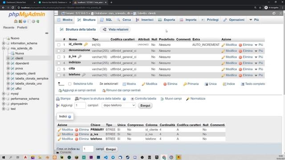Click the phpMyAdmin home icon

tap(16, 21)
